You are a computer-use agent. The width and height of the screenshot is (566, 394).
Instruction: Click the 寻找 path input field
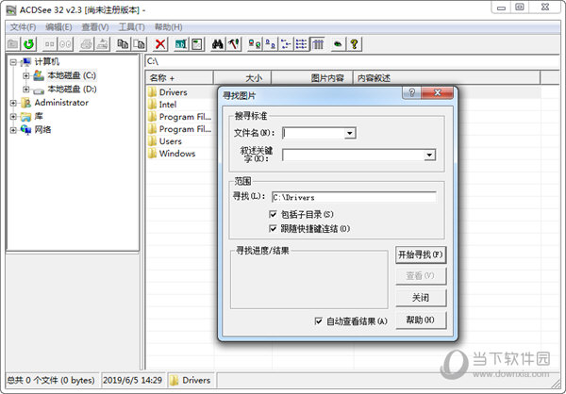point(353,197)
